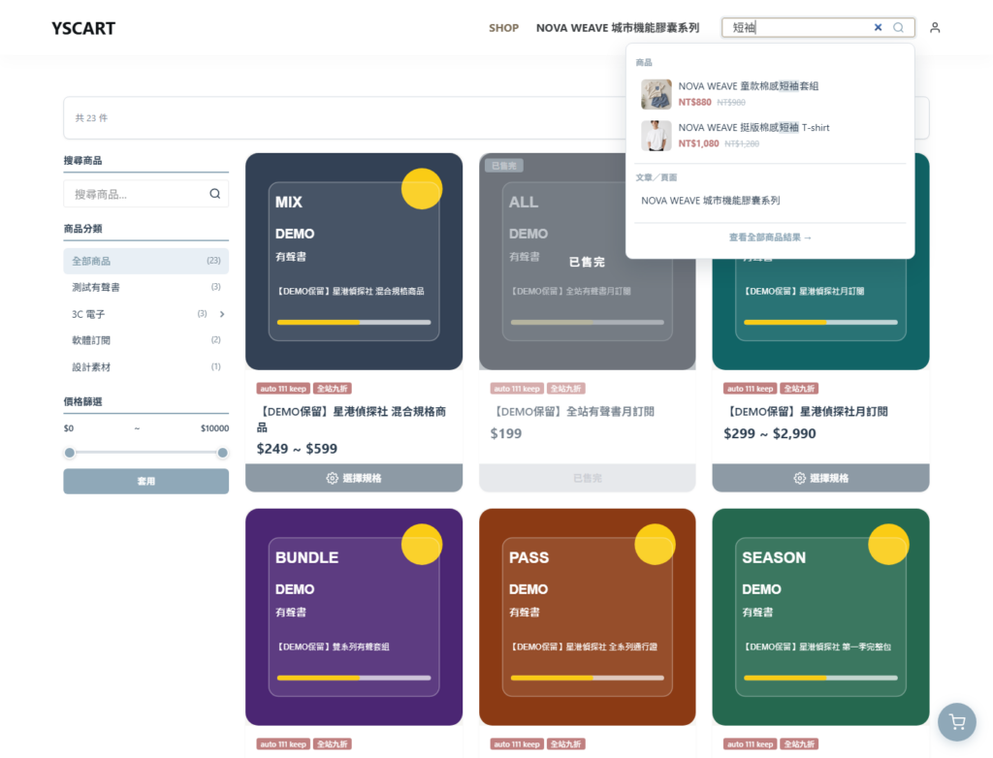Click 全站九折 tag on 混合規格商品 card
Viewport: 993px width, 758px height.
333,389
